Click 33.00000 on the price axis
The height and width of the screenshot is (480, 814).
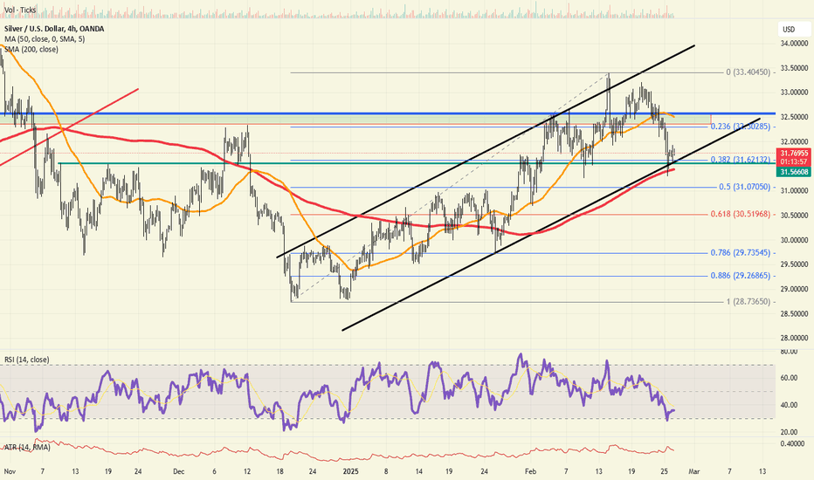click(794, 93)
